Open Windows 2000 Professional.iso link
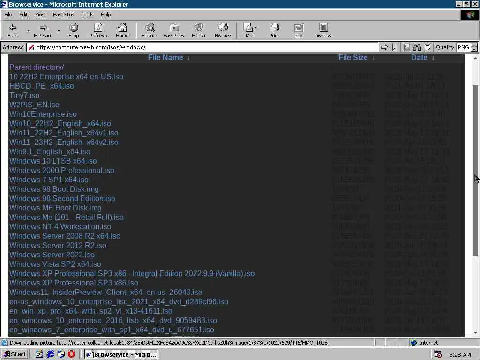Viewport: 480px width, 360px height. pyautogui.click(x=61, y=171)
